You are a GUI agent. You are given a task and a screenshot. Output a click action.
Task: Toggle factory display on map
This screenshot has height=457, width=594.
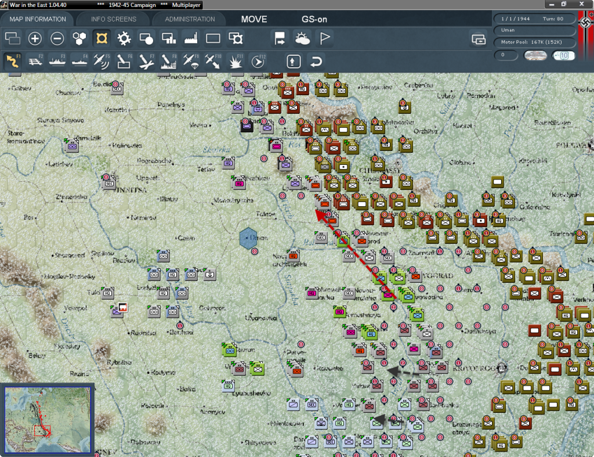pos(191,38)
